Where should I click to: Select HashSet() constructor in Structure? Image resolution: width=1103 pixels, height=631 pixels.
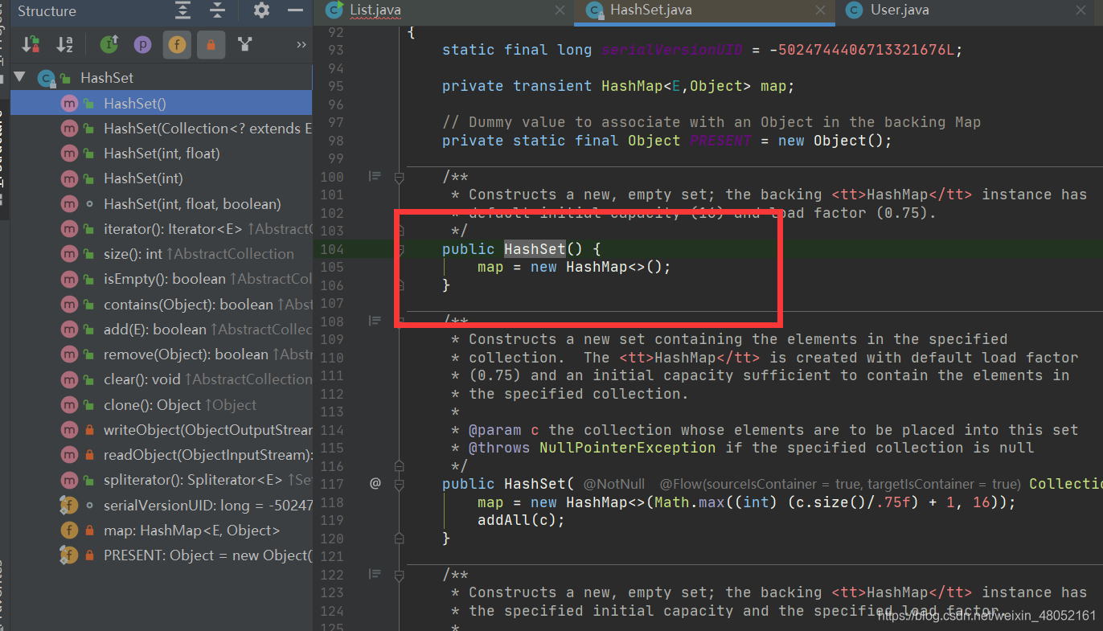click(161, 103)
